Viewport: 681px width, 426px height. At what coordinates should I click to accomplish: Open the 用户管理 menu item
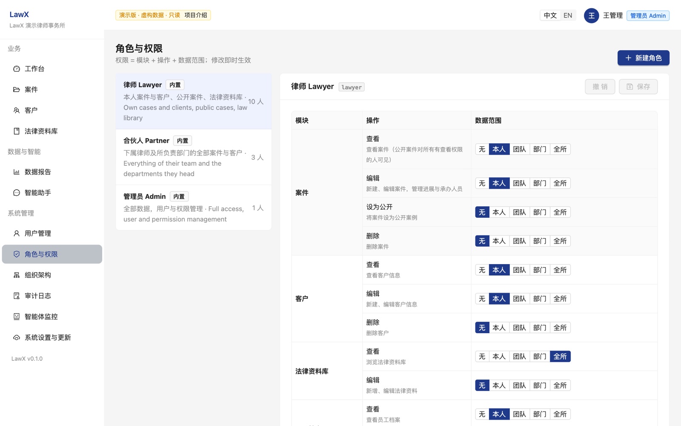(52, 233)
